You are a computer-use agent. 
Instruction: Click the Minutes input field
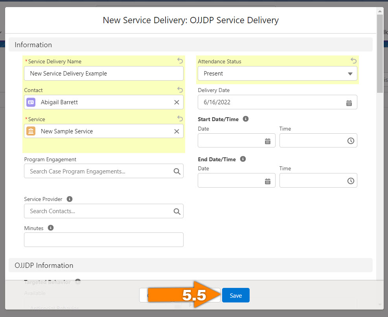(x=103, y=240)
